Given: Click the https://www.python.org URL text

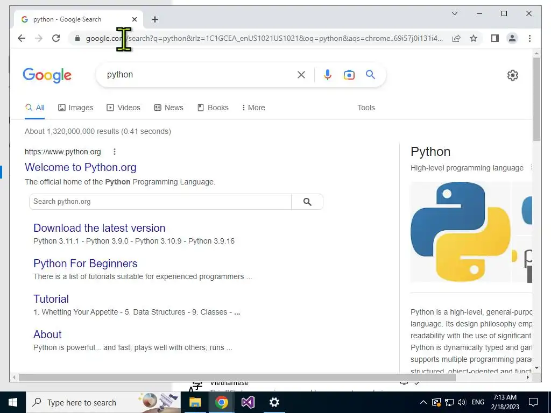Looking at the screenshot, I should coord(63,152).
